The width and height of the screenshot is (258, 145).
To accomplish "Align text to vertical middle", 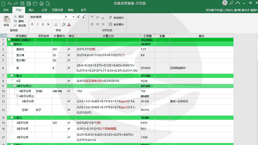I will pos(98,17).
